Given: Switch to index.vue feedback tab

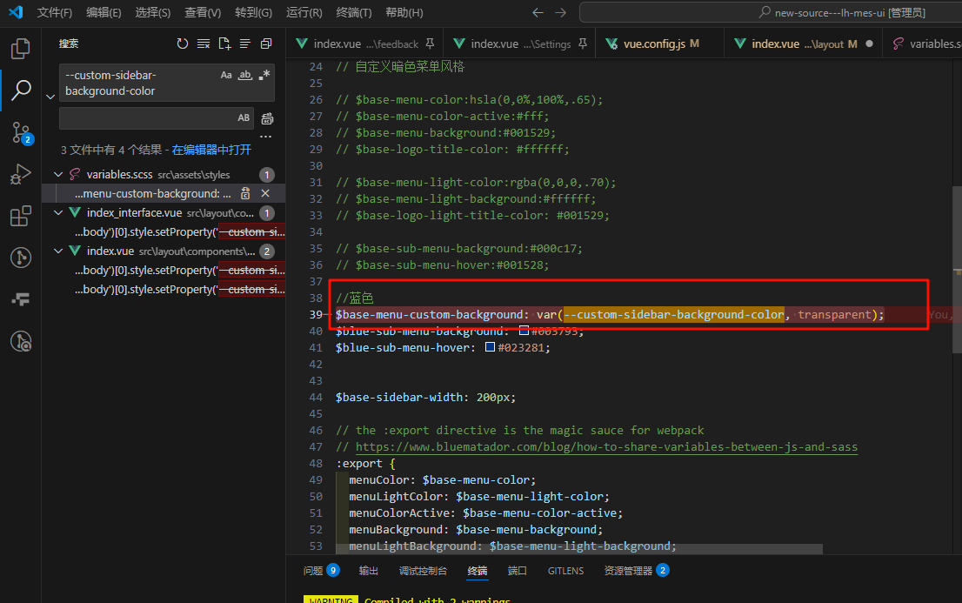Looking at the screenshot, I should [x=365, y=44].
